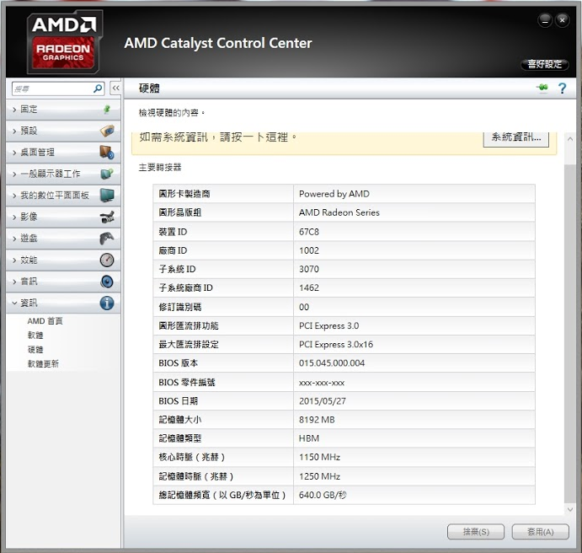Select 硬體 under 資訊

(x=35, y=350)
